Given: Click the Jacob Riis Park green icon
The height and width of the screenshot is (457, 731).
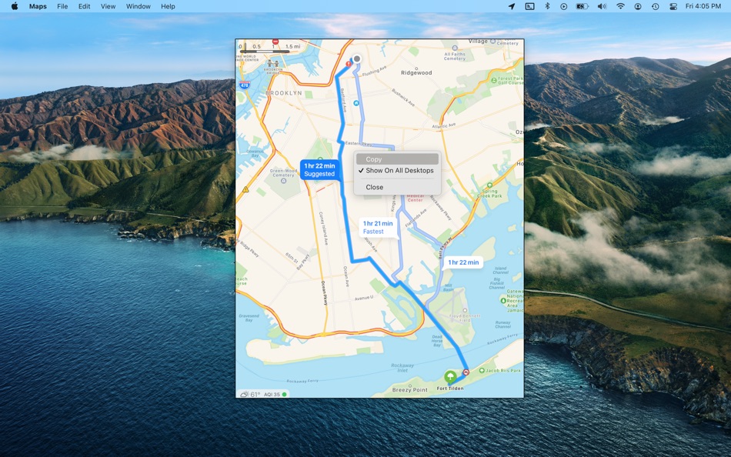Looking at the screenshot, I should click(482, 371).
